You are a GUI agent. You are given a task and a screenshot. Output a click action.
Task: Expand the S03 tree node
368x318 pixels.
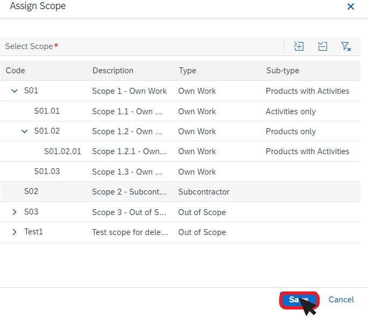(15, 212)
